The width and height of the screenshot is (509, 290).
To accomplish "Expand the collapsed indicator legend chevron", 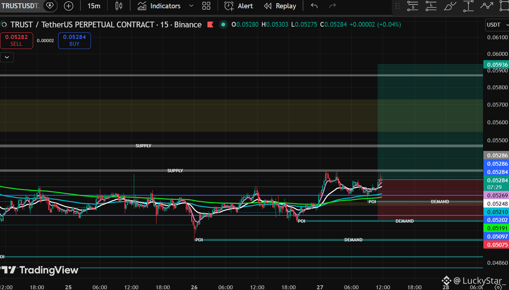I will point(7,57).
